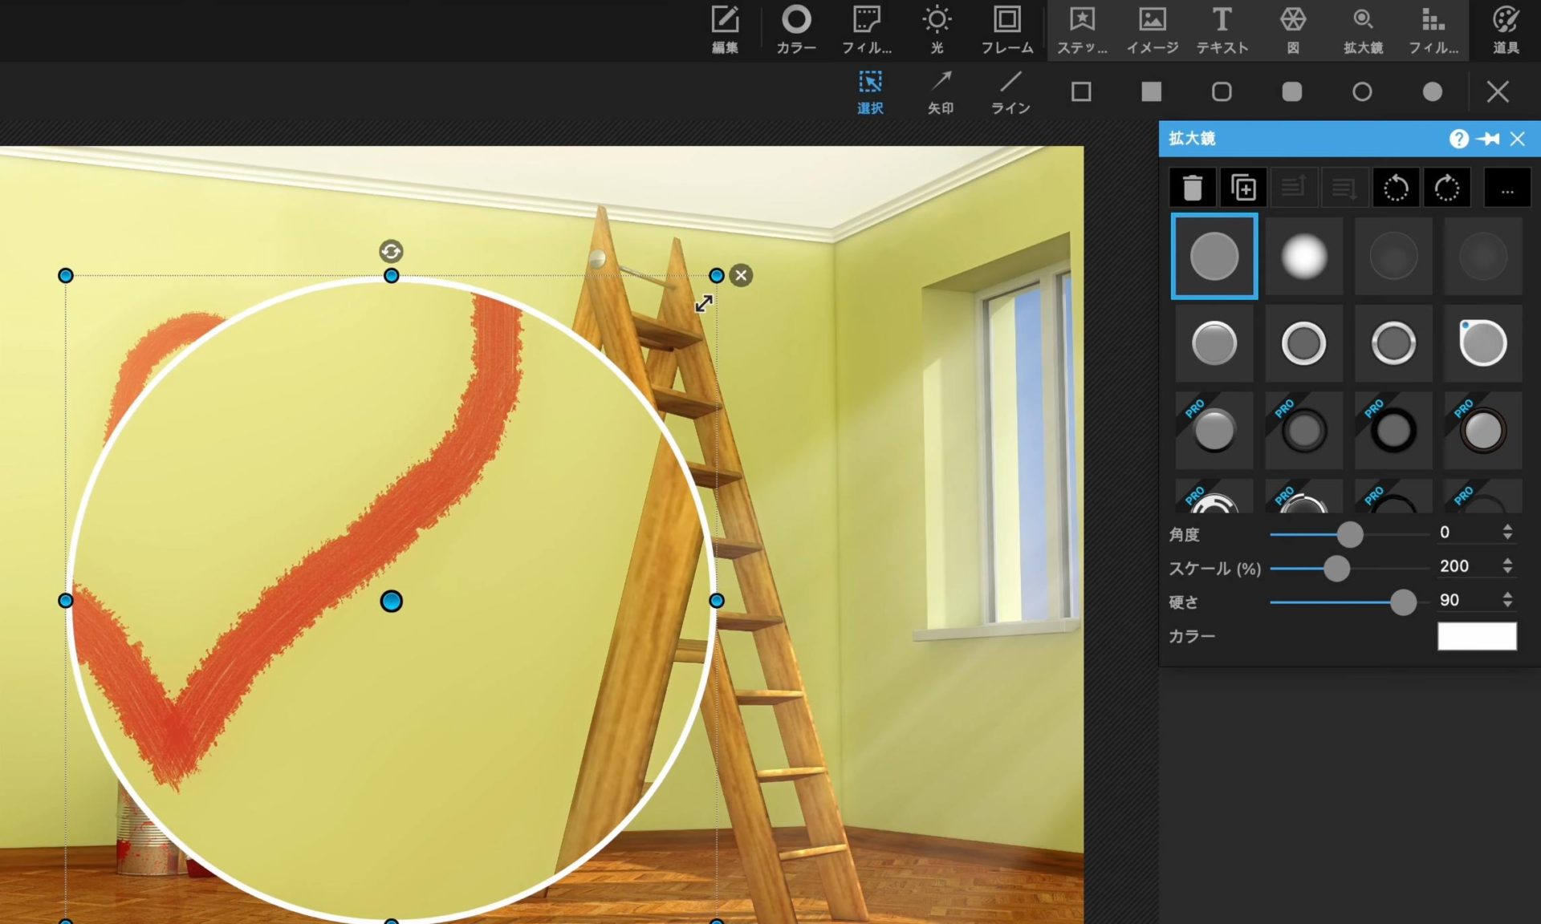Open the テキスト tab
The width and height of the screenshot is (1541, 924).
pos(1222,30)
